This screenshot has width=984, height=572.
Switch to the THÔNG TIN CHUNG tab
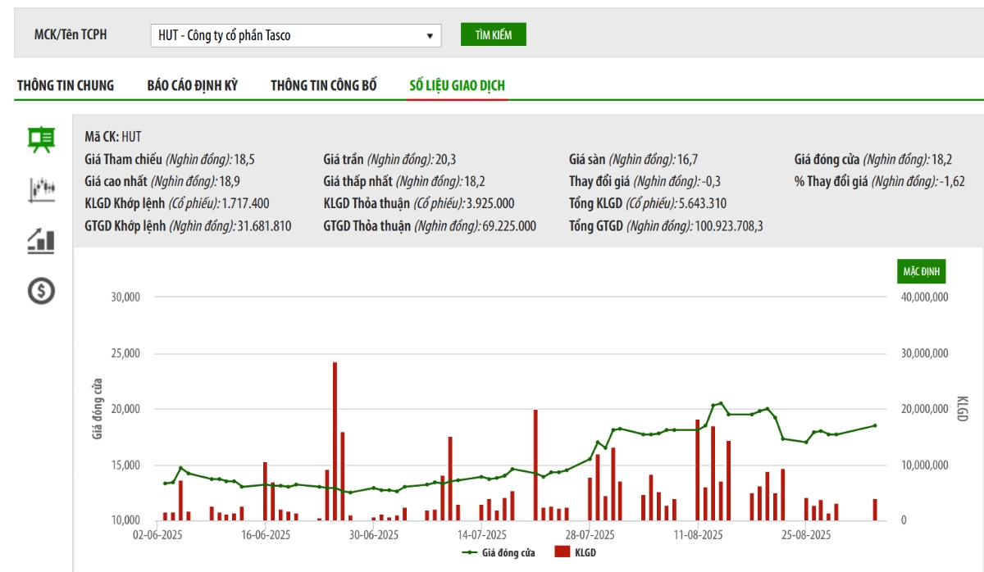[66, 85]
